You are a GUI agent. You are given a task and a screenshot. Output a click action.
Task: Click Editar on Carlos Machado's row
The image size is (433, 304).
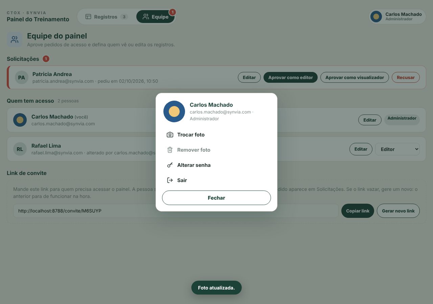click(x=370, y=120)
